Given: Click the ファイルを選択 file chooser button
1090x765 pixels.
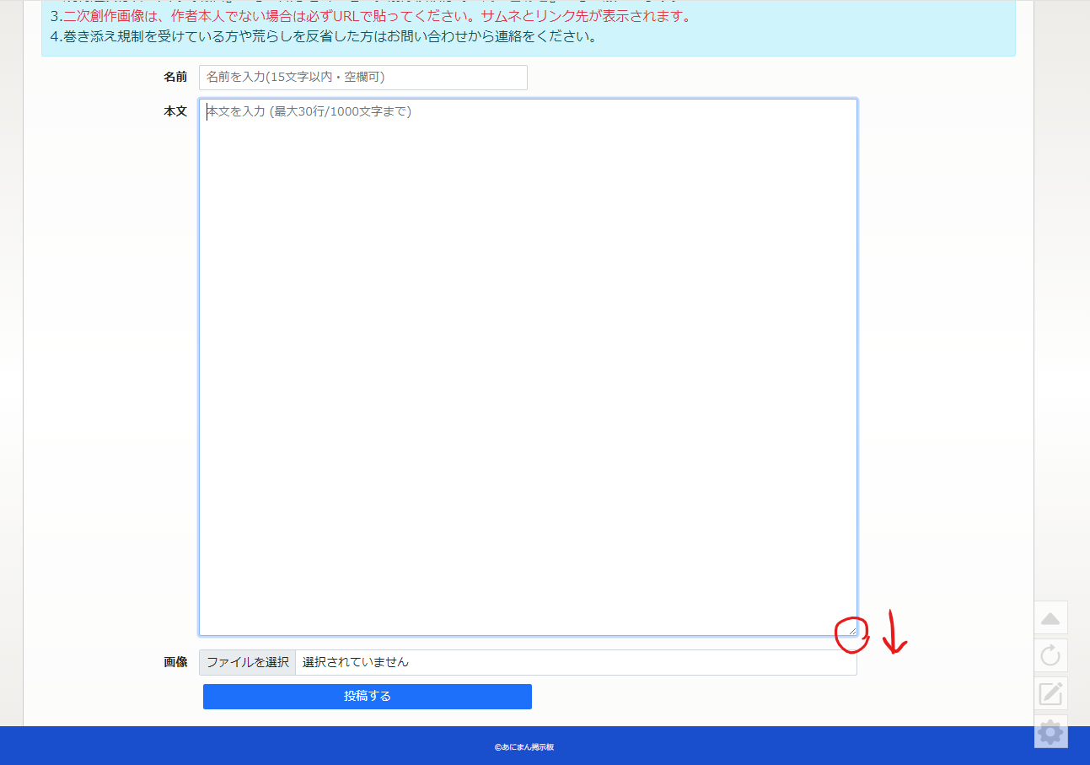Looking at the screenshot, I should (x=248, y=662).
